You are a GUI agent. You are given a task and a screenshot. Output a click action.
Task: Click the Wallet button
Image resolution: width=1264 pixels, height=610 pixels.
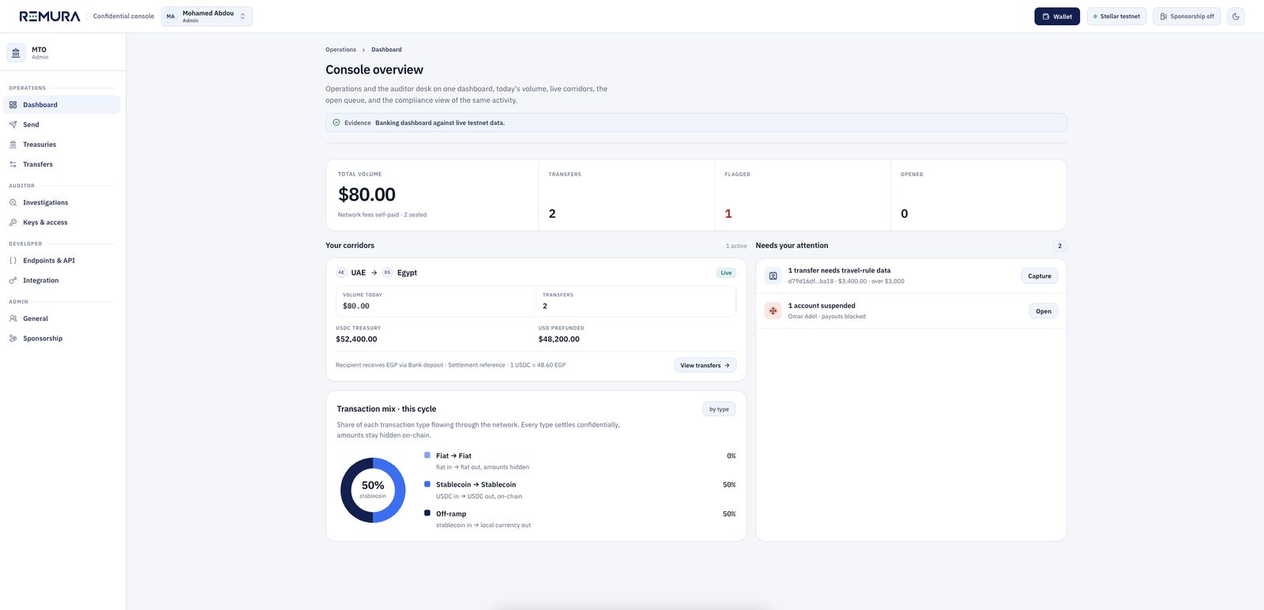pos(1057,16)
